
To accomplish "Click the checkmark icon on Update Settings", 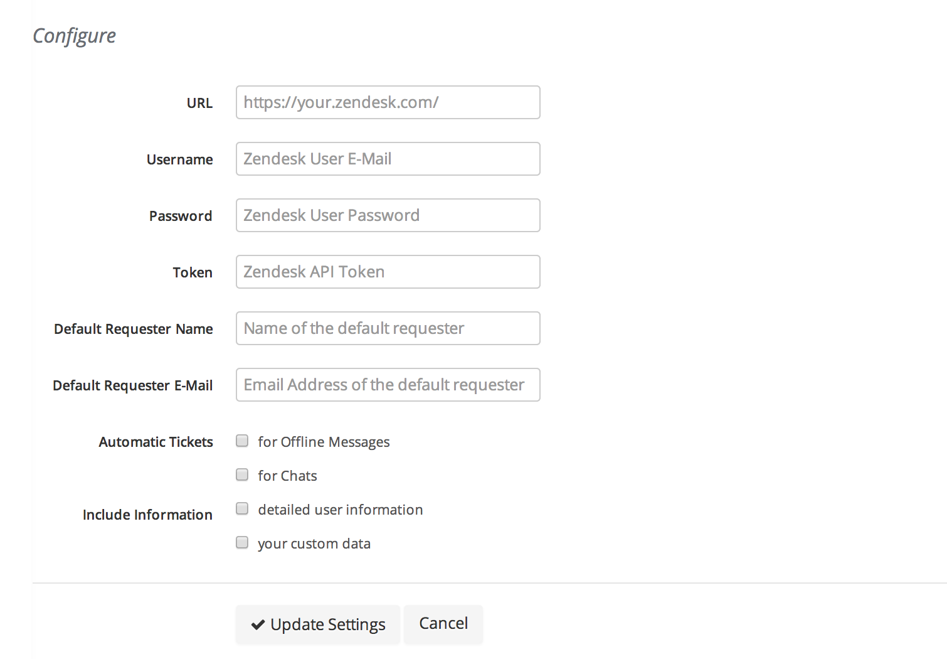I will 258,624.
